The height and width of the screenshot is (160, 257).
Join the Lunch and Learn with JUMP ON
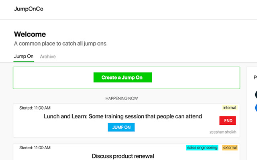121,127
